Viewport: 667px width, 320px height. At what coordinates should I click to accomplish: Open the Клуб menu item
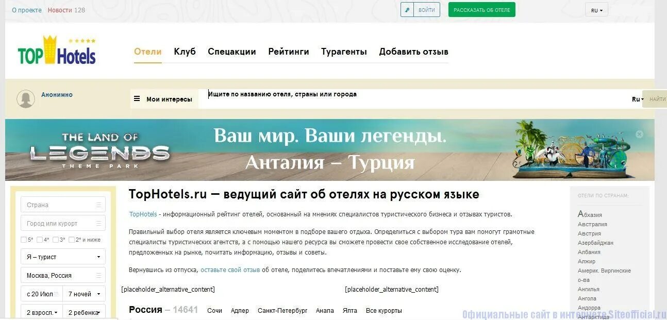[x=185, y=52]
